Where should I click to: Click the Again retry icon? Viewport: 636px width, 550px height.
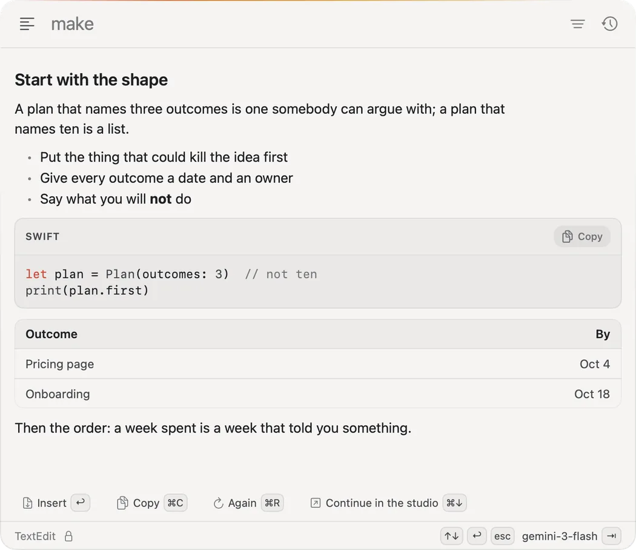218,503
